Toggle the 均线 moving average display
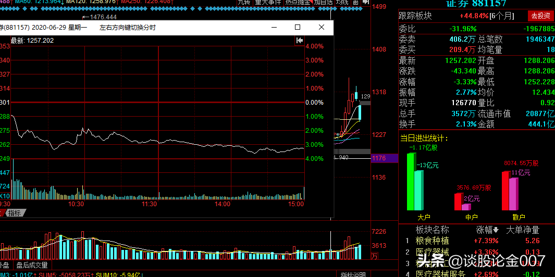 point(342,3)
